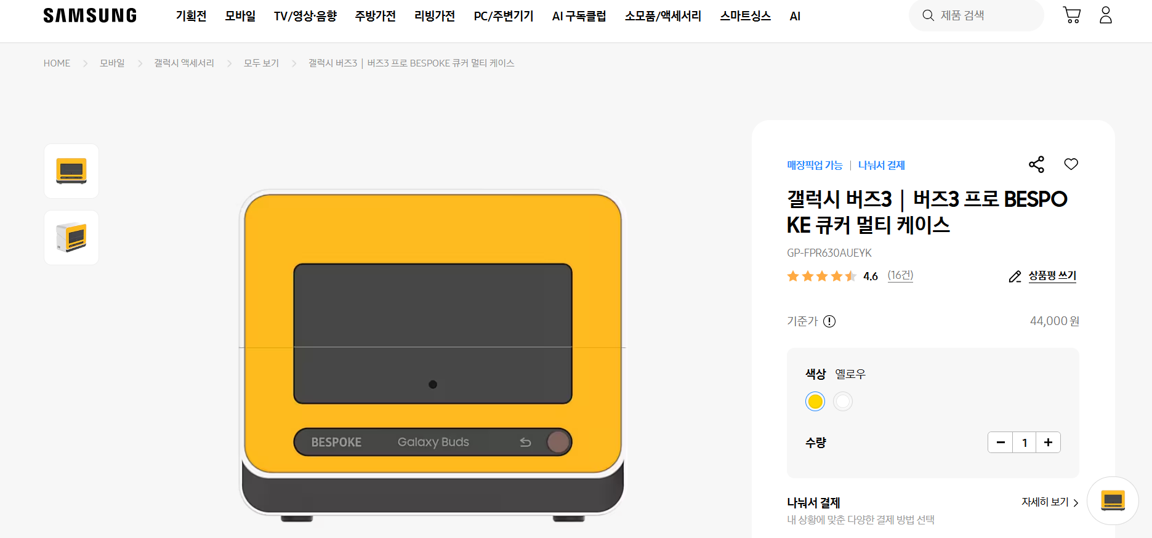Go to 모바일 breadcrumb
This screenshot has height=538, width=1152.
112,63
